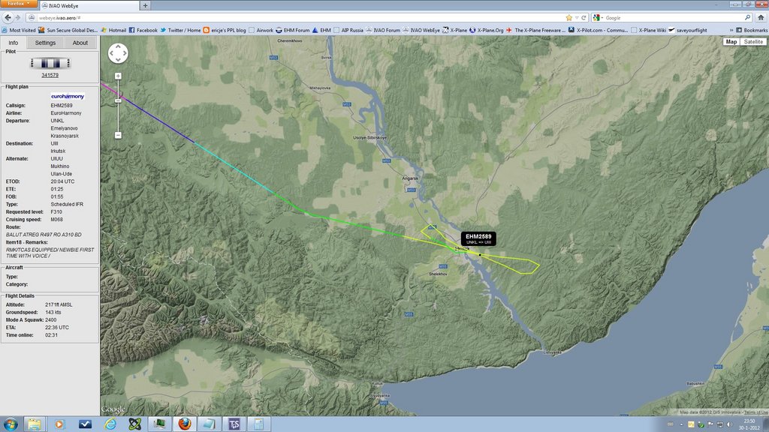Screen dimensions: 769x432
Task: Open the Firefox application menu dropdown
Action: click(x=19, y=4)
